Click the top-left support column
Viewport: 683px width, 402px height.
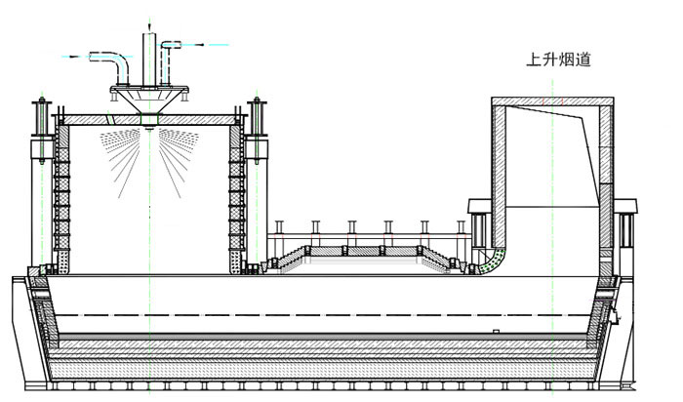(41, 127)
